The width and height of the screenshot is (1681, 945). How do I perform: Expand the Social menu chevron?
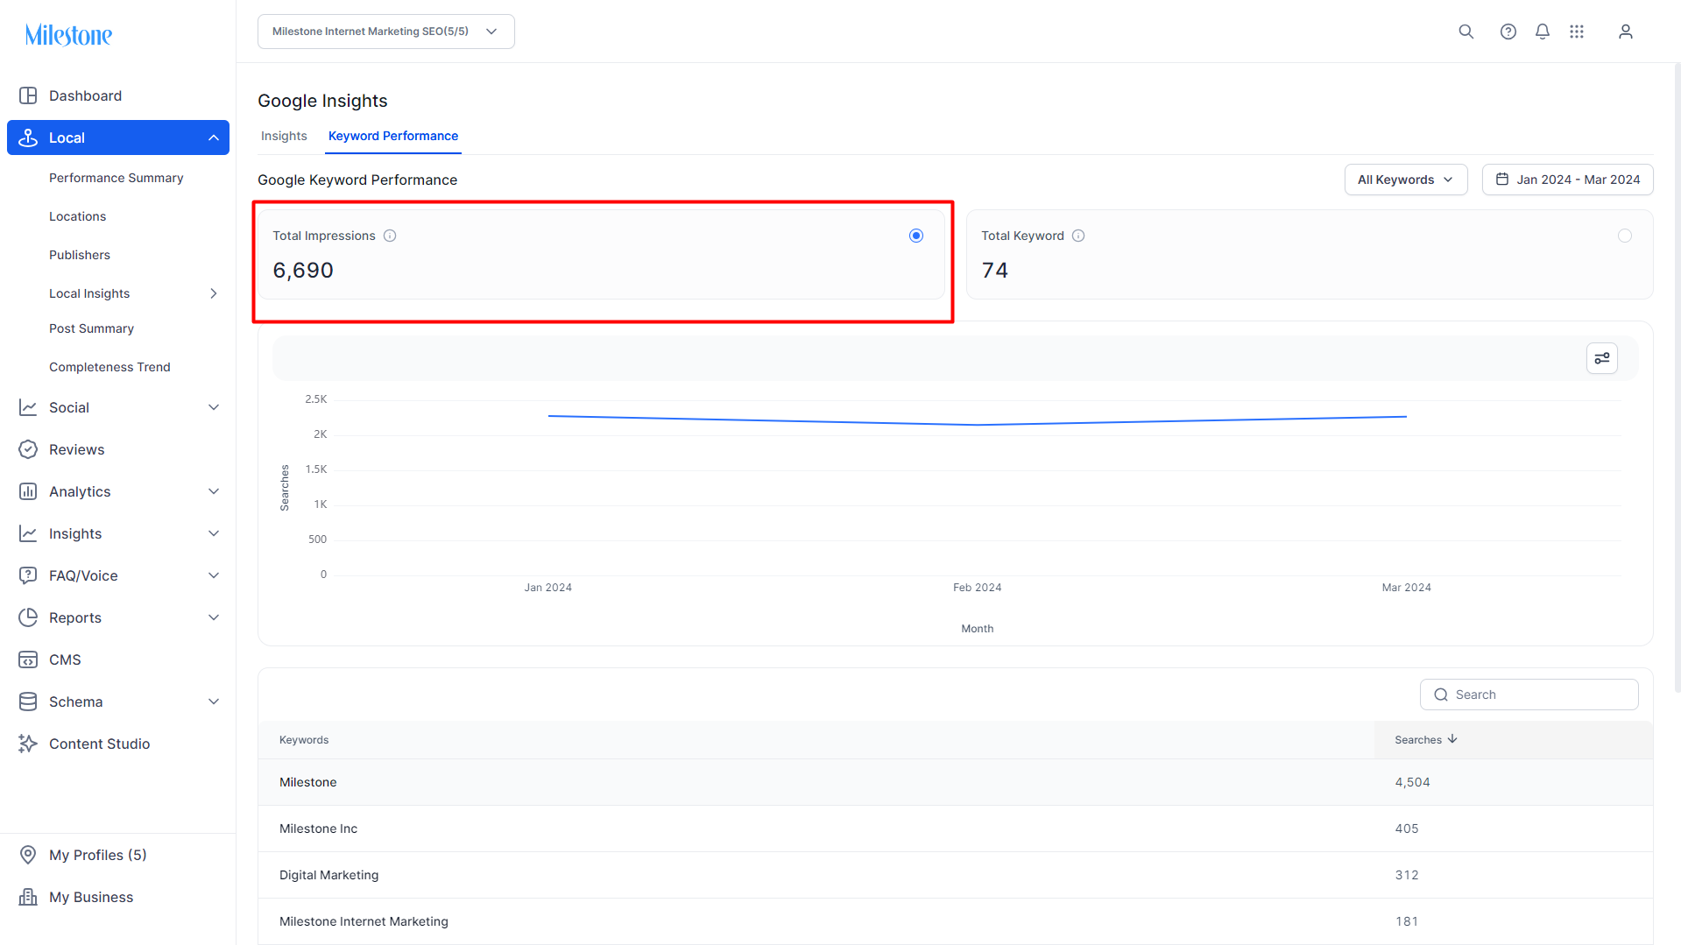coord(213,407)
